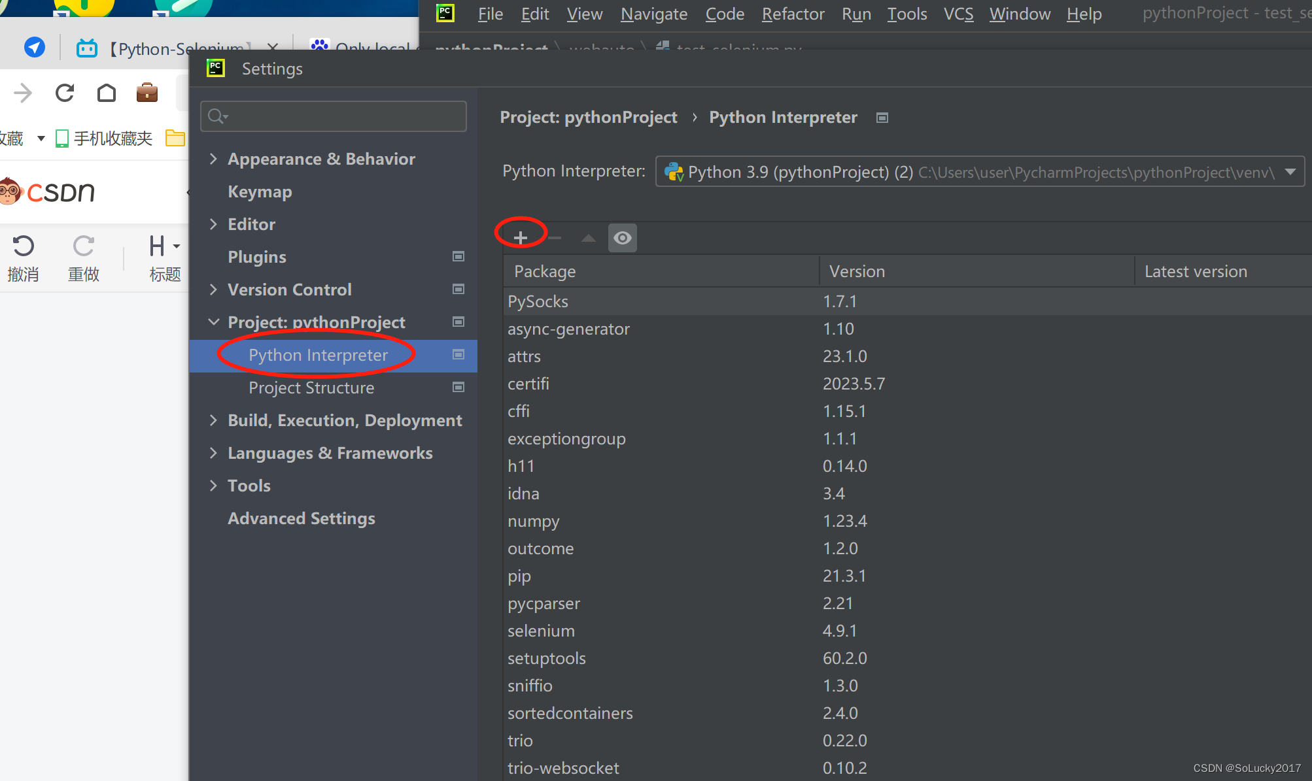
Task: Click the project-level icon beside Plugins
Action: point(458,257)
